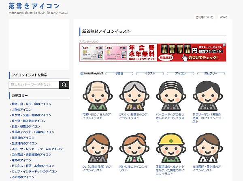This screenshot has height=181, width=243.
Task: Open 電化製品・通信機器のアイコン category
Action: click(x=32, y=155)
